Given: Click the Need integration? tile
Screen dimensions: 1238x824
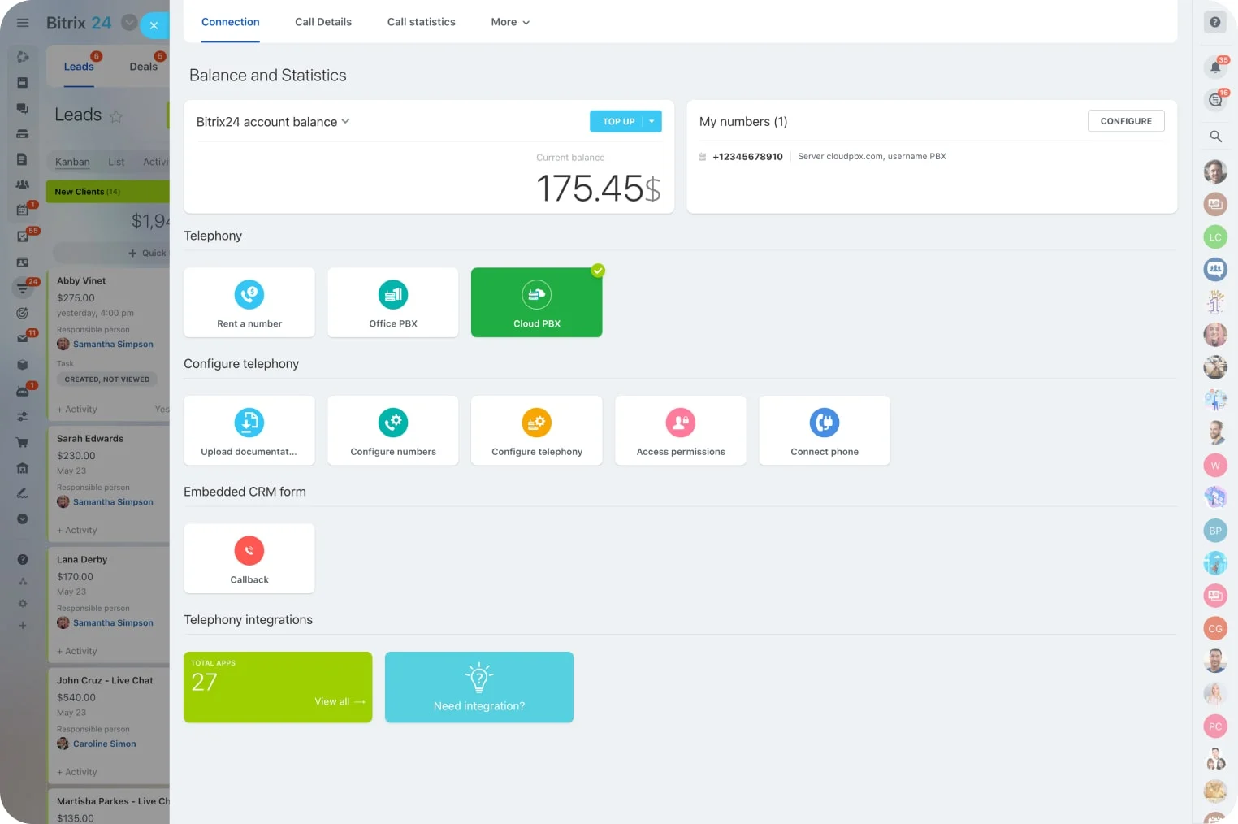Looking at the screenshot, I should [x=479, y=687].
